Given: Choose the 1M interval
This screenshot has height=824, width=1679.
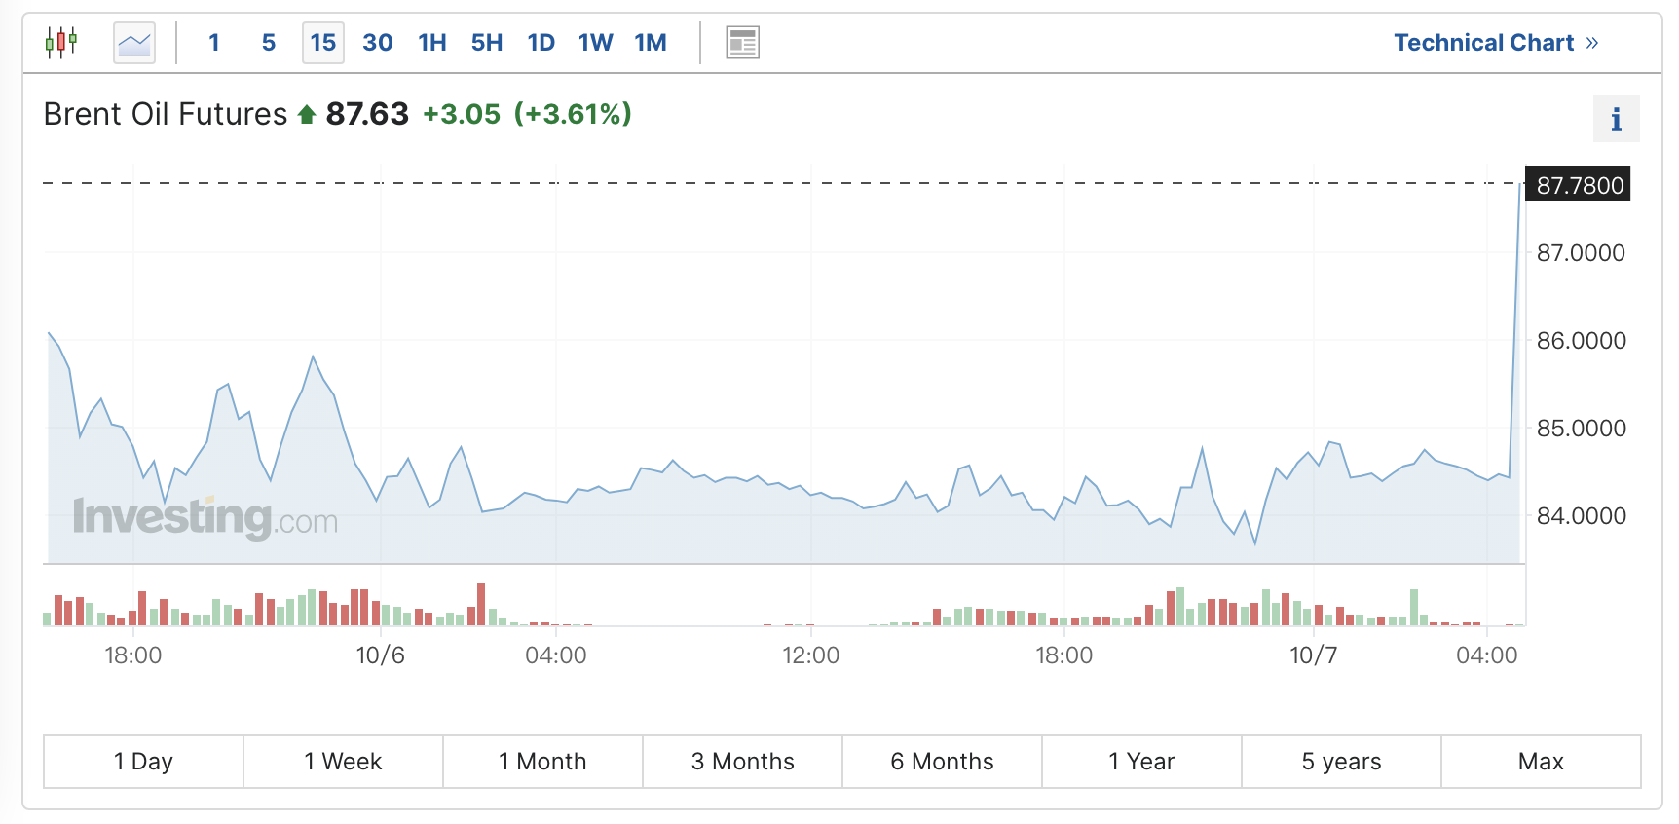Looking at the screenshot, I should click(x=651, y=43).
